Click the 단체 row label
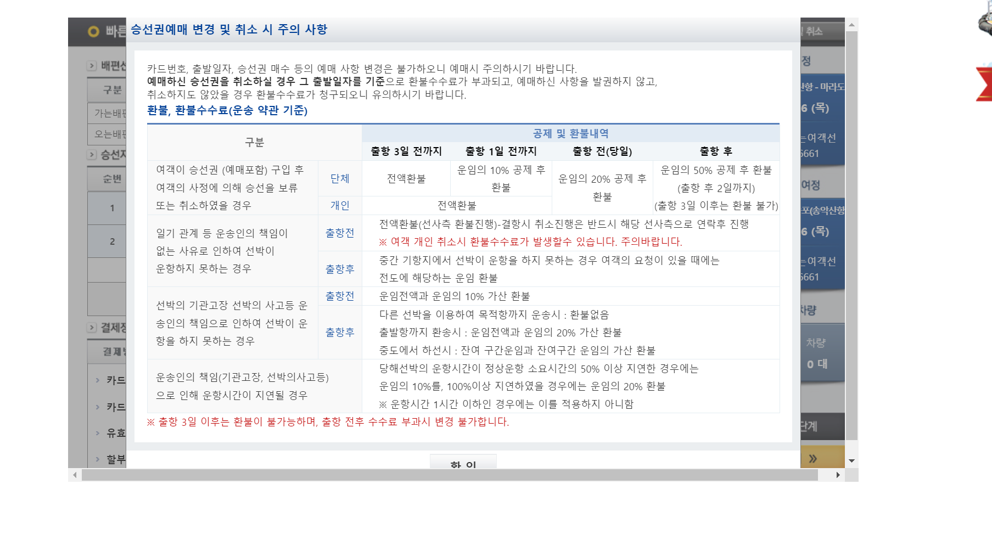This screenshot has height=546, width=992. pyautogui.click(x=340, y=178)
